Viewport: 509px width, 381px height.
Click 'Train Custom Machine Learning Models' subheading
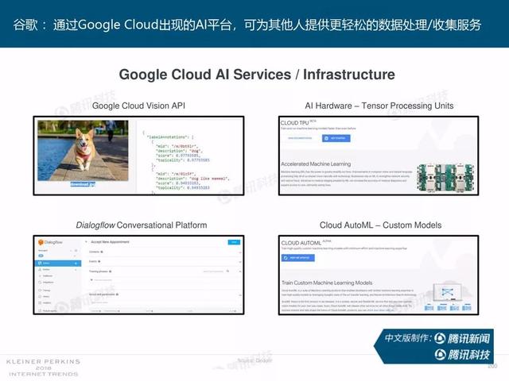coord(327,283)
